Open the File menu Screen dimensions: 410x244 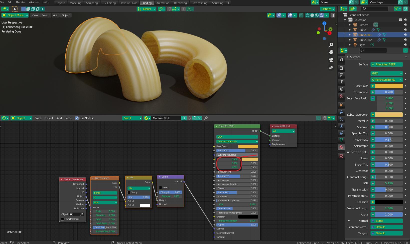[2, 2]
